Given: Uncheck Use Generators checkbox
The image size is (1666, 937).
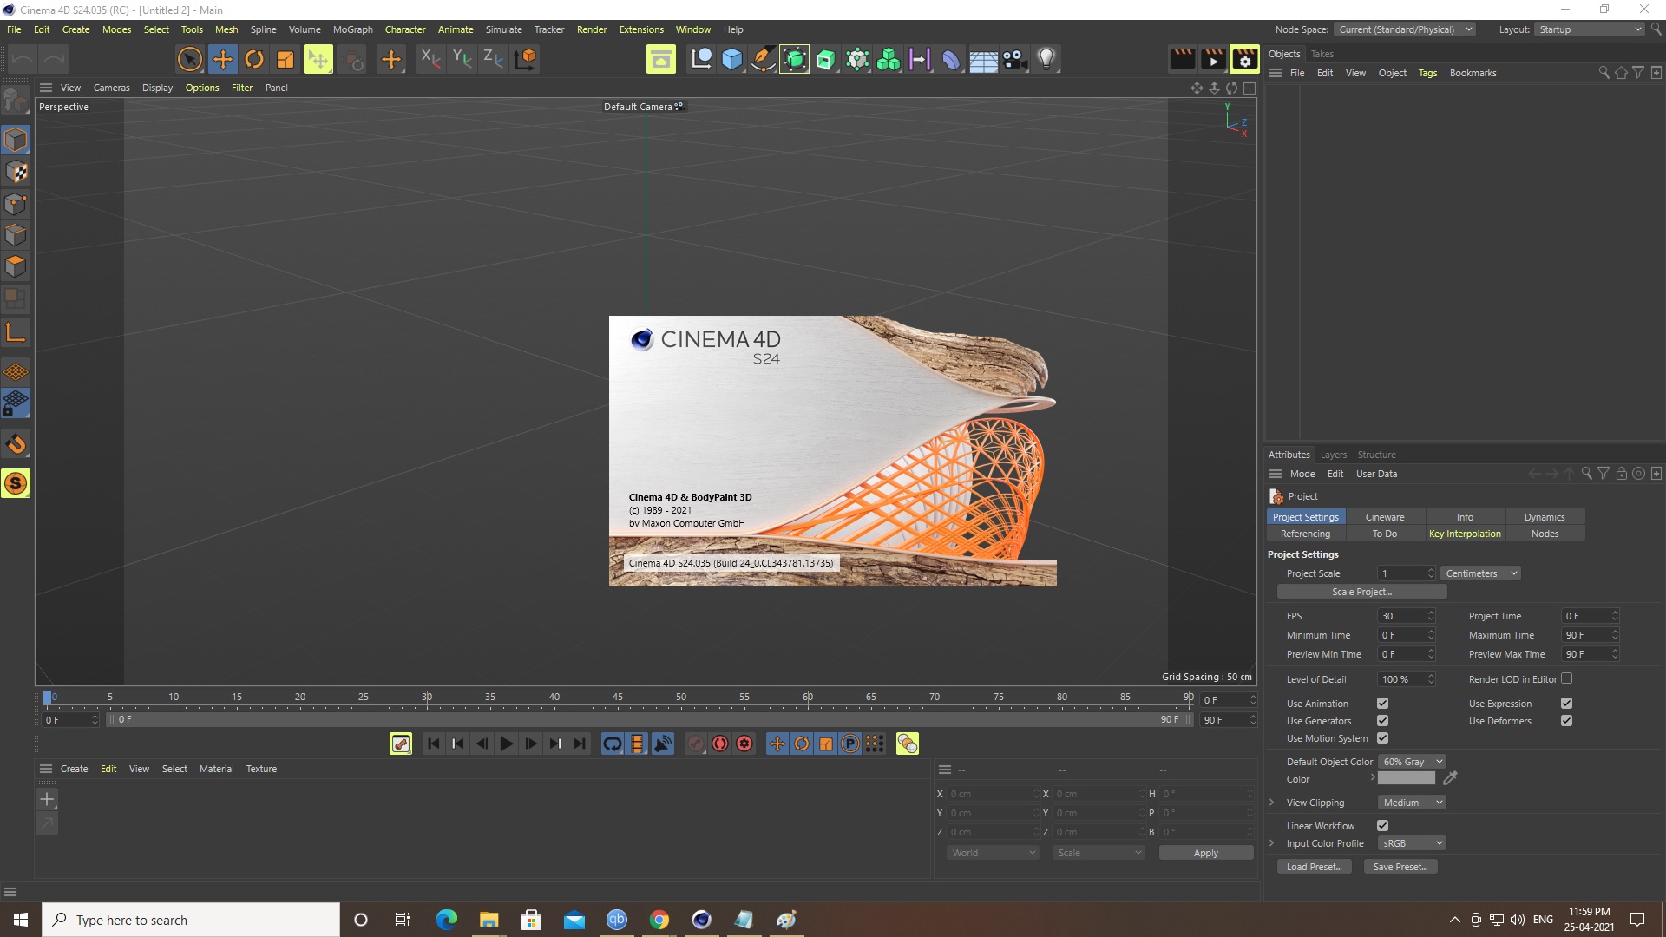Looking at the screenshot, I should pyautogui.click(x=1382, y=721).
